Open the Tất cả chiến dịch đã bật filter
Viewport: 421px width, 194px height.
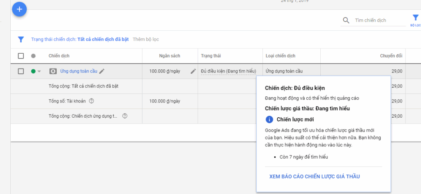click(103, 39)
